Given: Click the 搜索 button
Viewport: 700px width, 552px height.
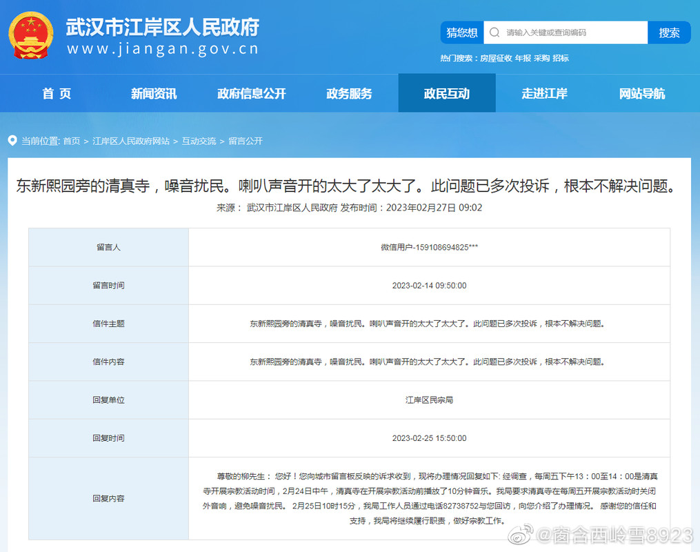Looking at the screenshot, I should point(669,32).
